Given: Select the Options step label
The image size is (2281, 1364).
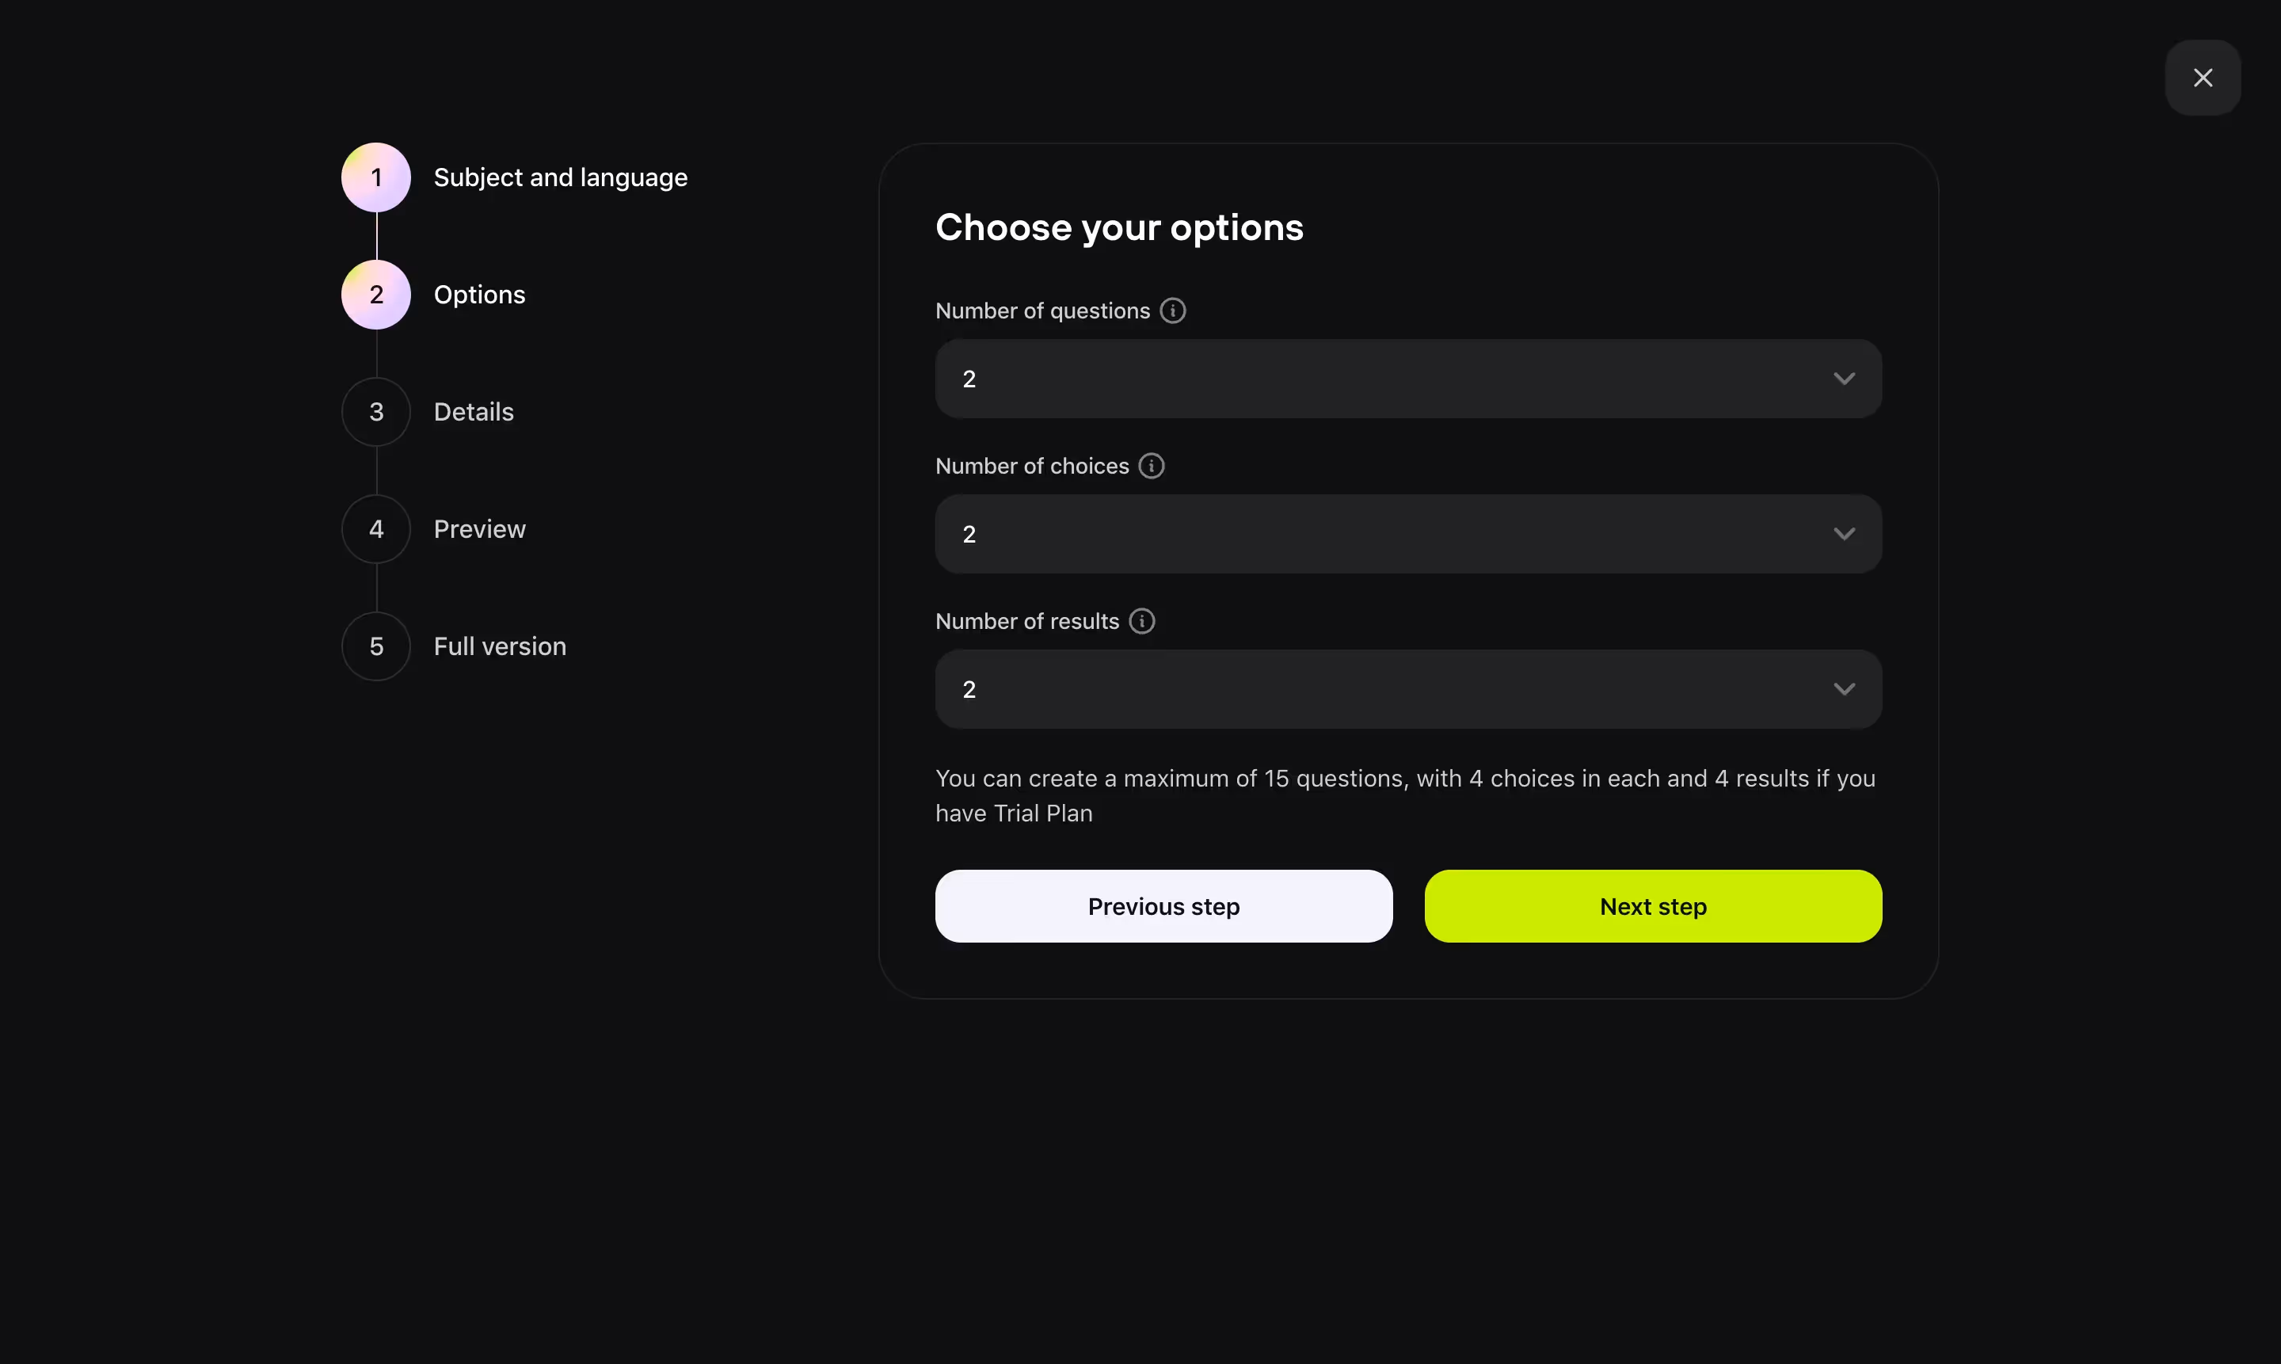Looking at the screenshot, I should pos(479,294).
